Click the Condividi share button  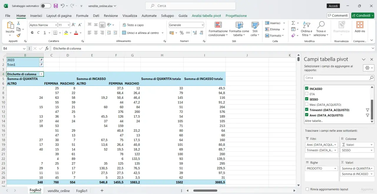[x=363, y=16]
